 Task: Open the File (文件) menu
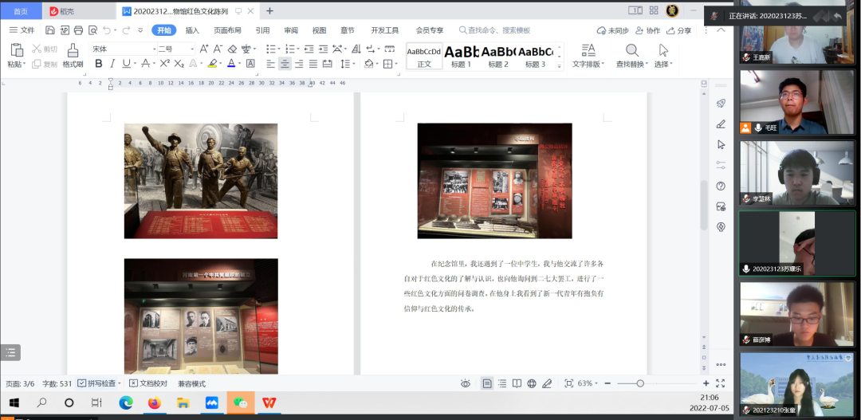coord(22,30)
